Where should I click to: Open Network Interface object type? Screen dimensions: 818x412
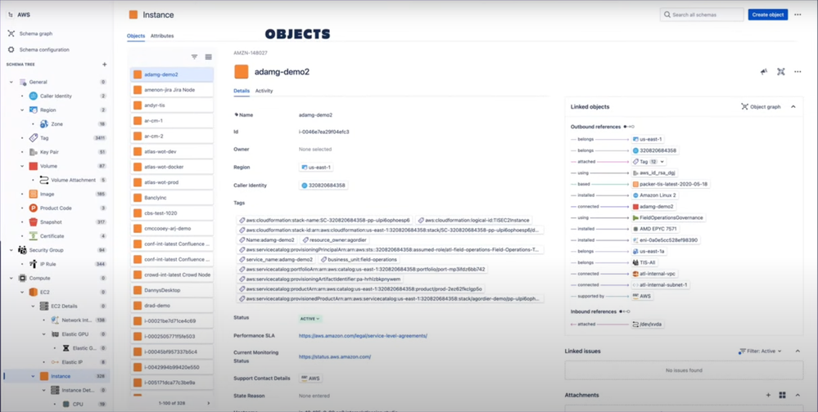(76, 320)
